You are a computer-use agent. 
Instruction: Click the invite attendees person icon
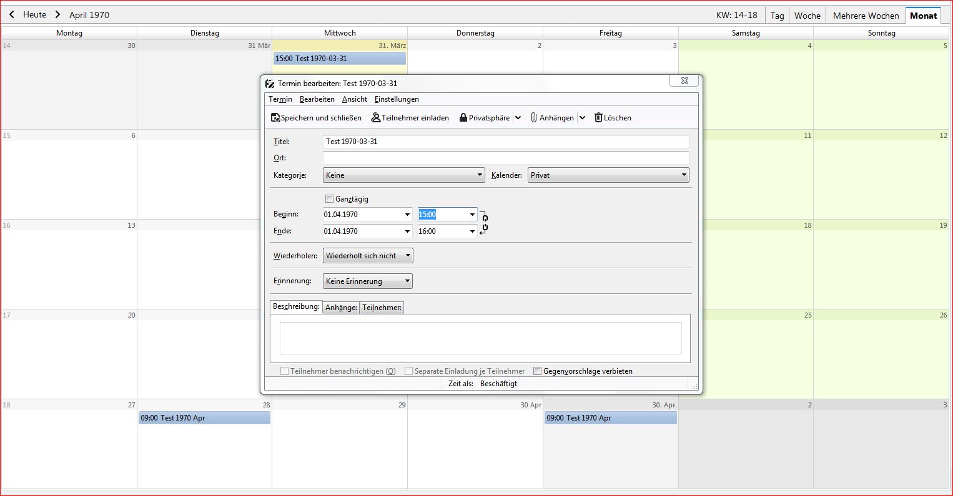376,117
